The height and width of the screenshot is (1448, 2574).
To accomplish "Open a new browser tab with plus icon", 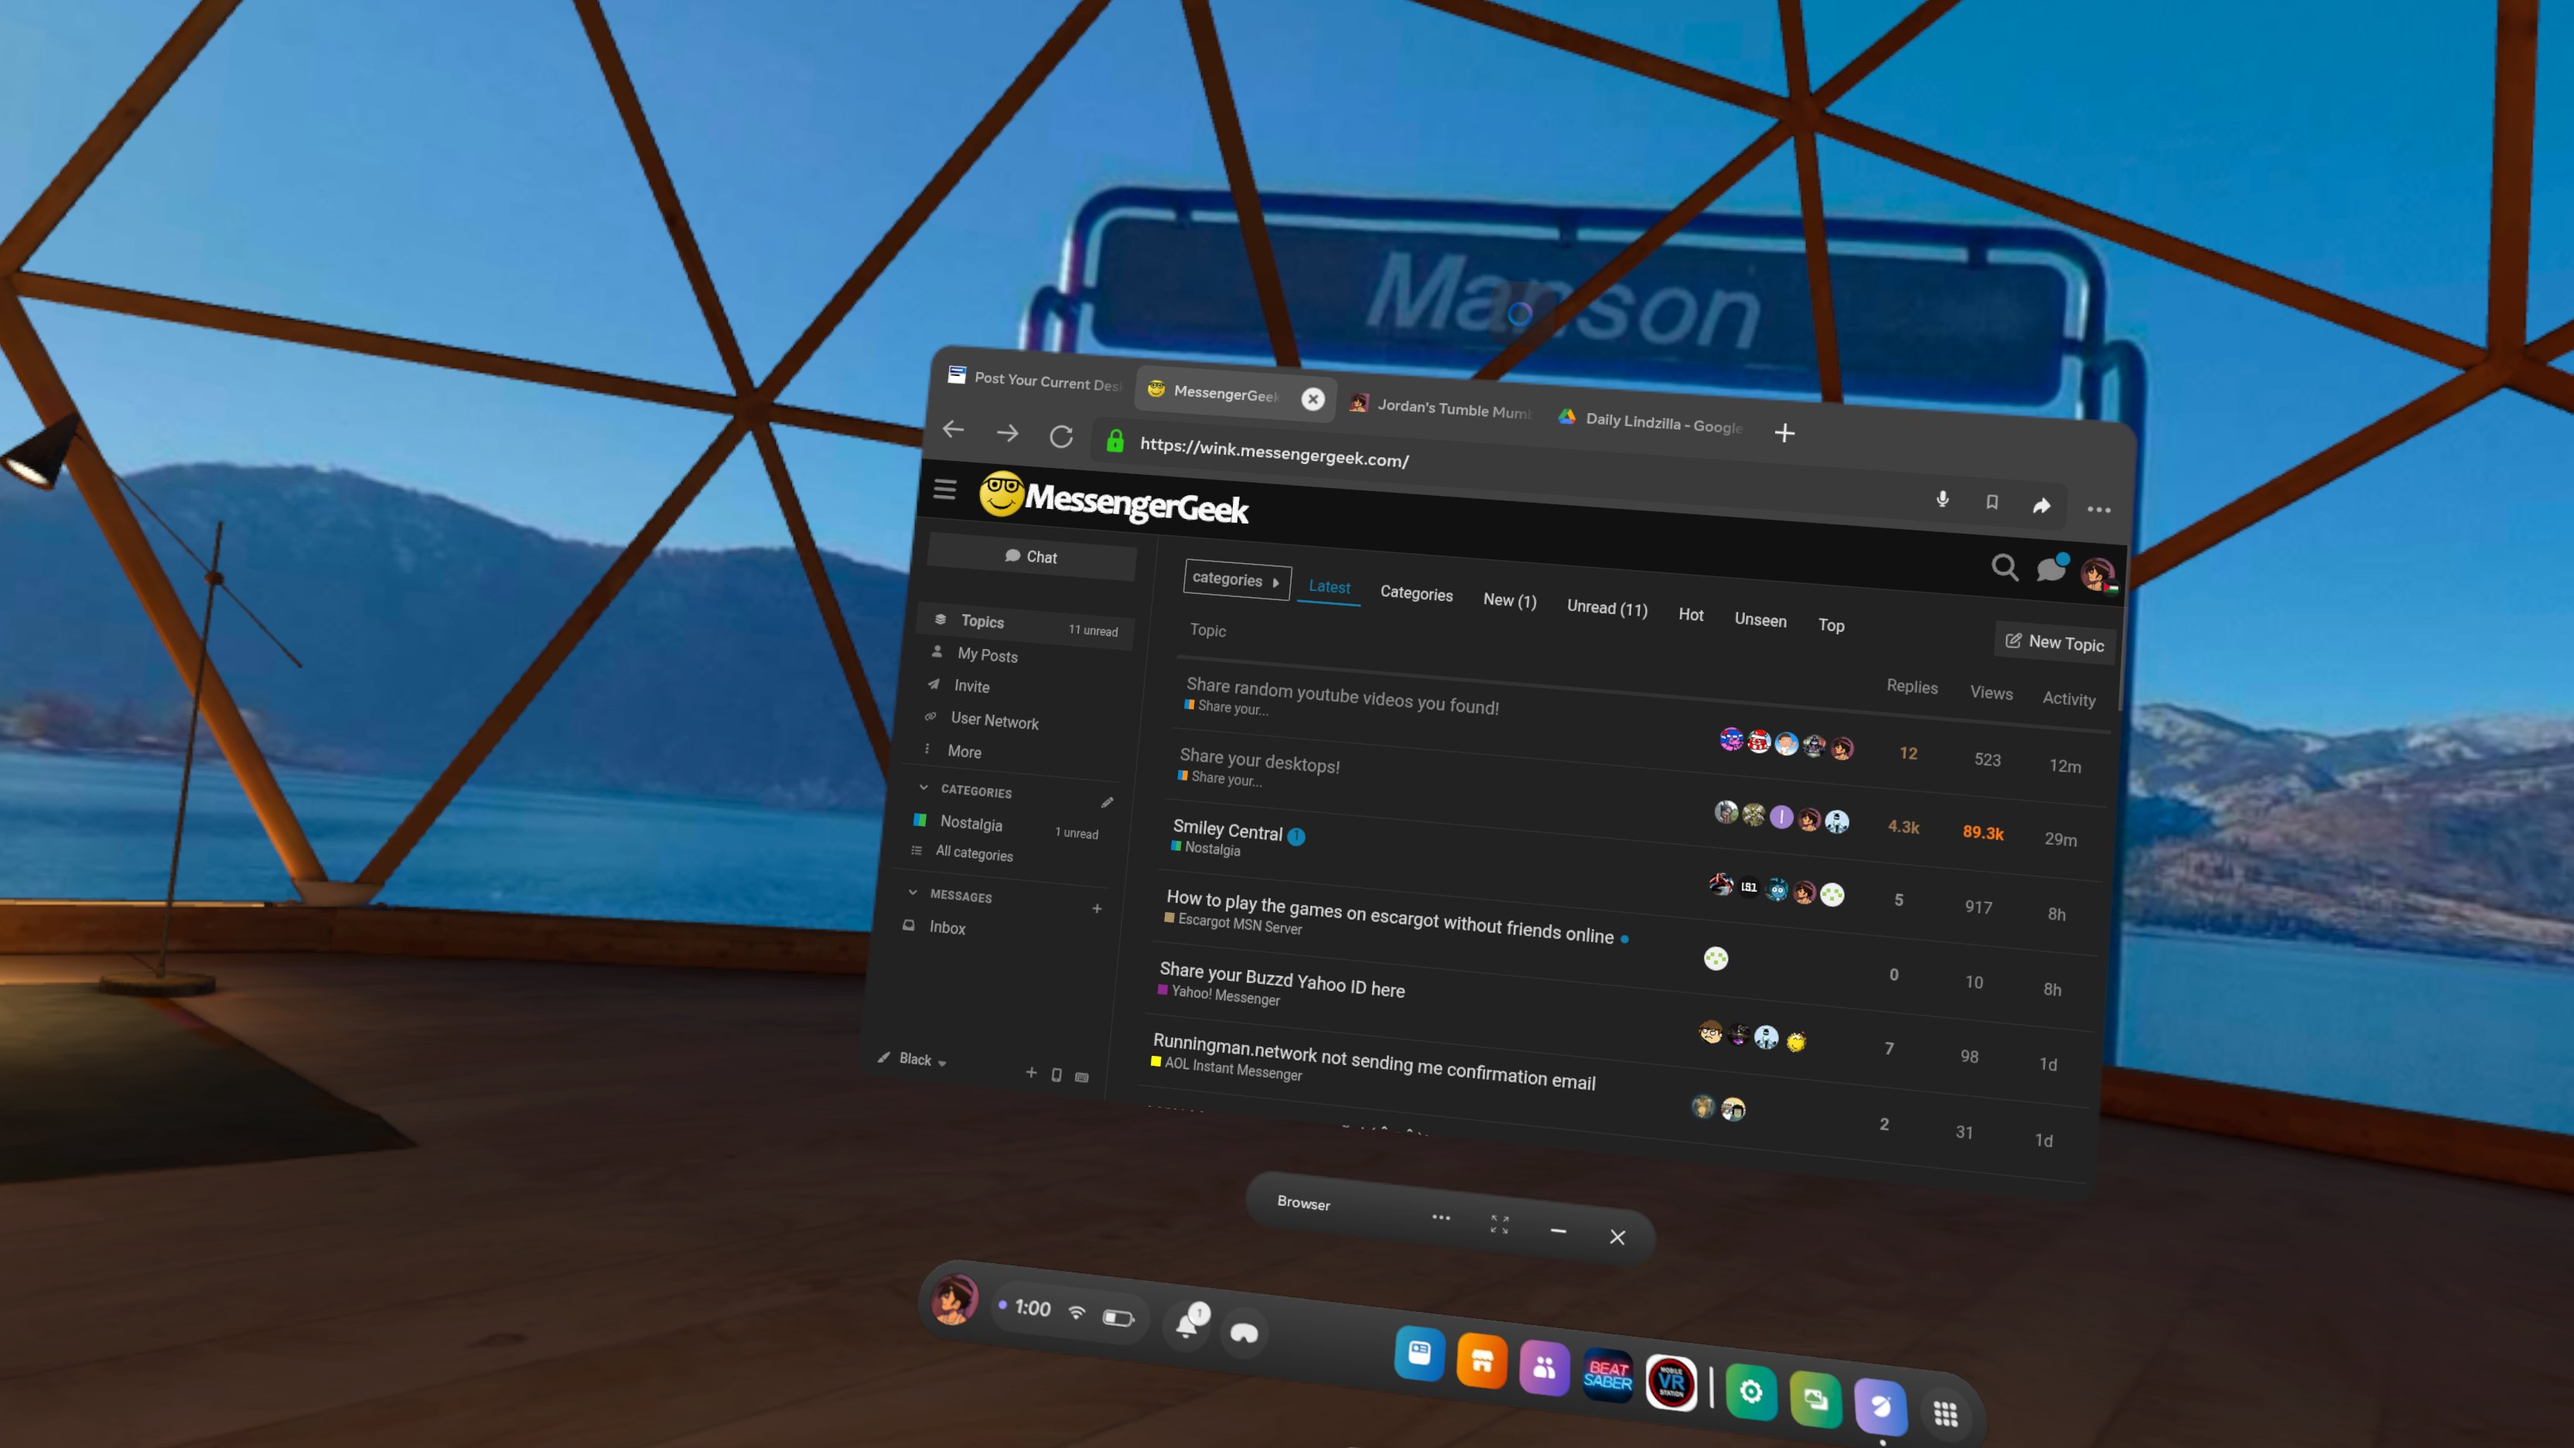I will coord(1784,432).
